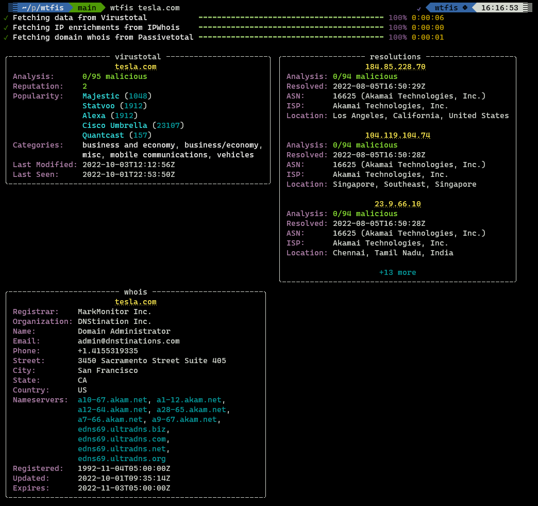Click the a9-67.akam.net nameserver
The image size is (538, 506).
[x=184, y=419]
